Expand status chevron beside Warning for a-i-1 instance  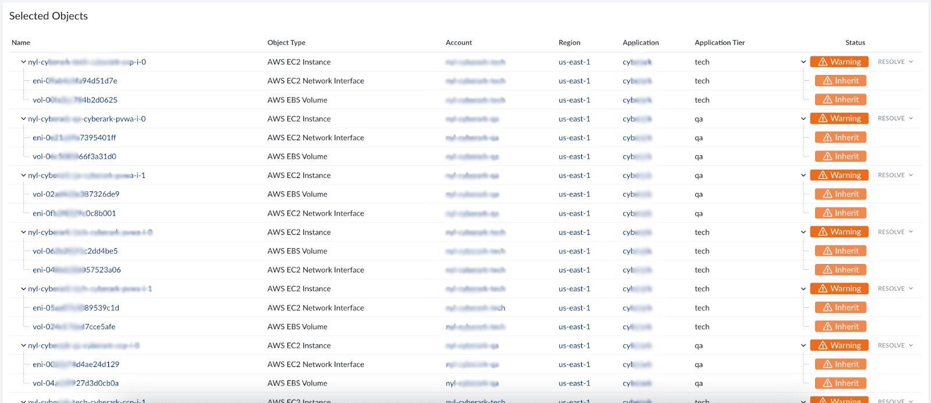pos(804,176)
